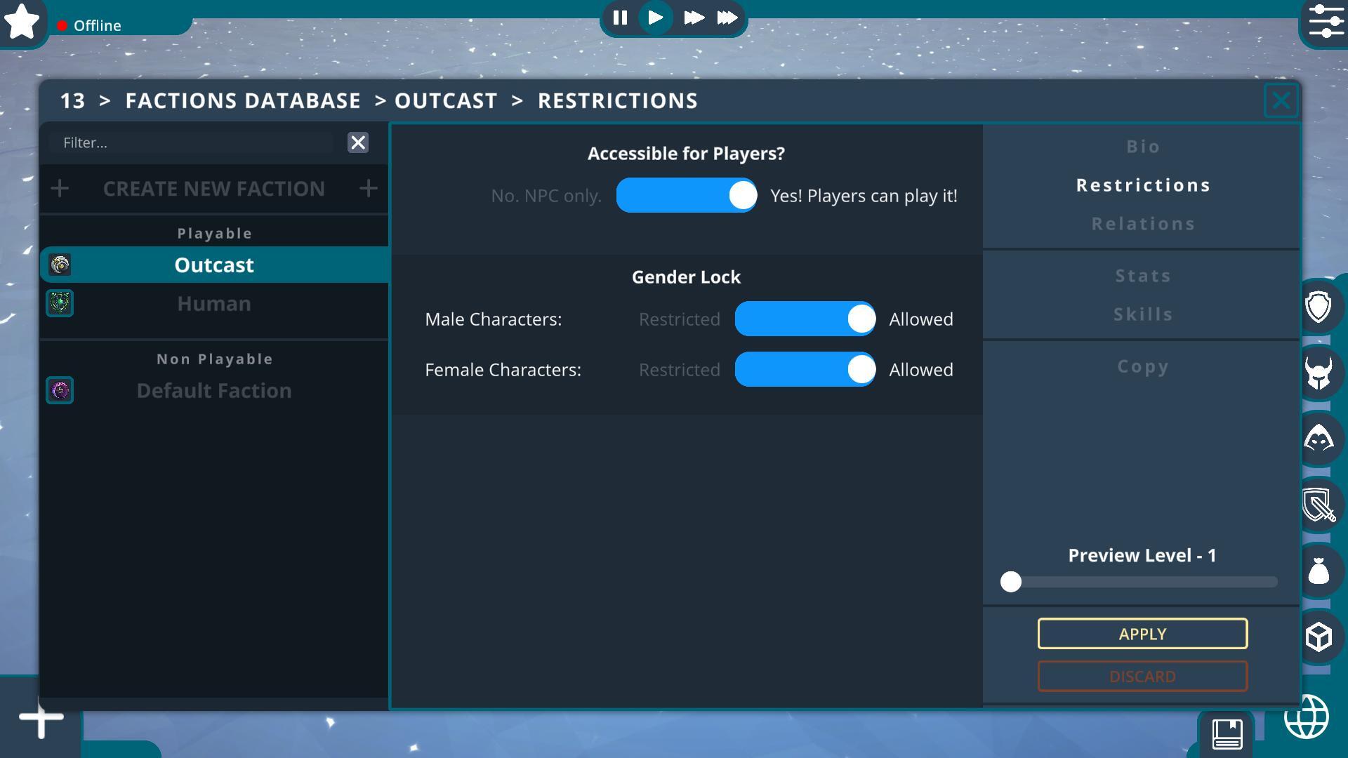Toggle the Accessible for Players switch

[x=687, y=195]
